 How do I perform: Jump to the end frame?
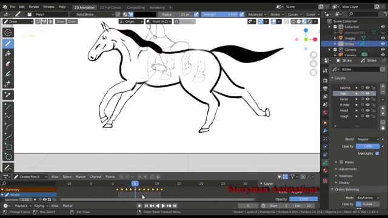pyautogui.click(x=175, y=206)
